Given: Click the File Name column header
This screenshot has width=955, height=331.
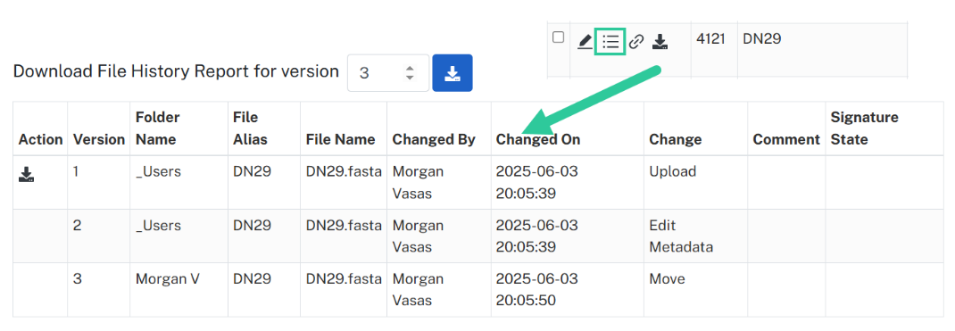Looking at the screenshot, I should 340,139.
